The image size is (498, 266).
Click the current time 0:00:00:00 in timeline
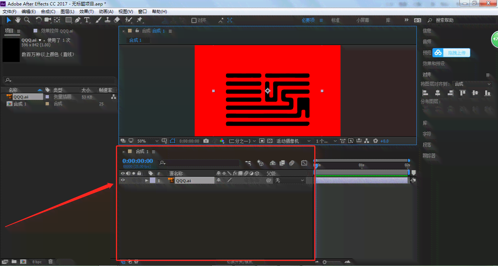click(x=138, y=161)
